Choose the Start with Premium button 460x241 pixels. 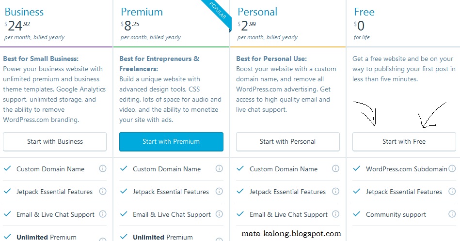(x=171, y=142)
